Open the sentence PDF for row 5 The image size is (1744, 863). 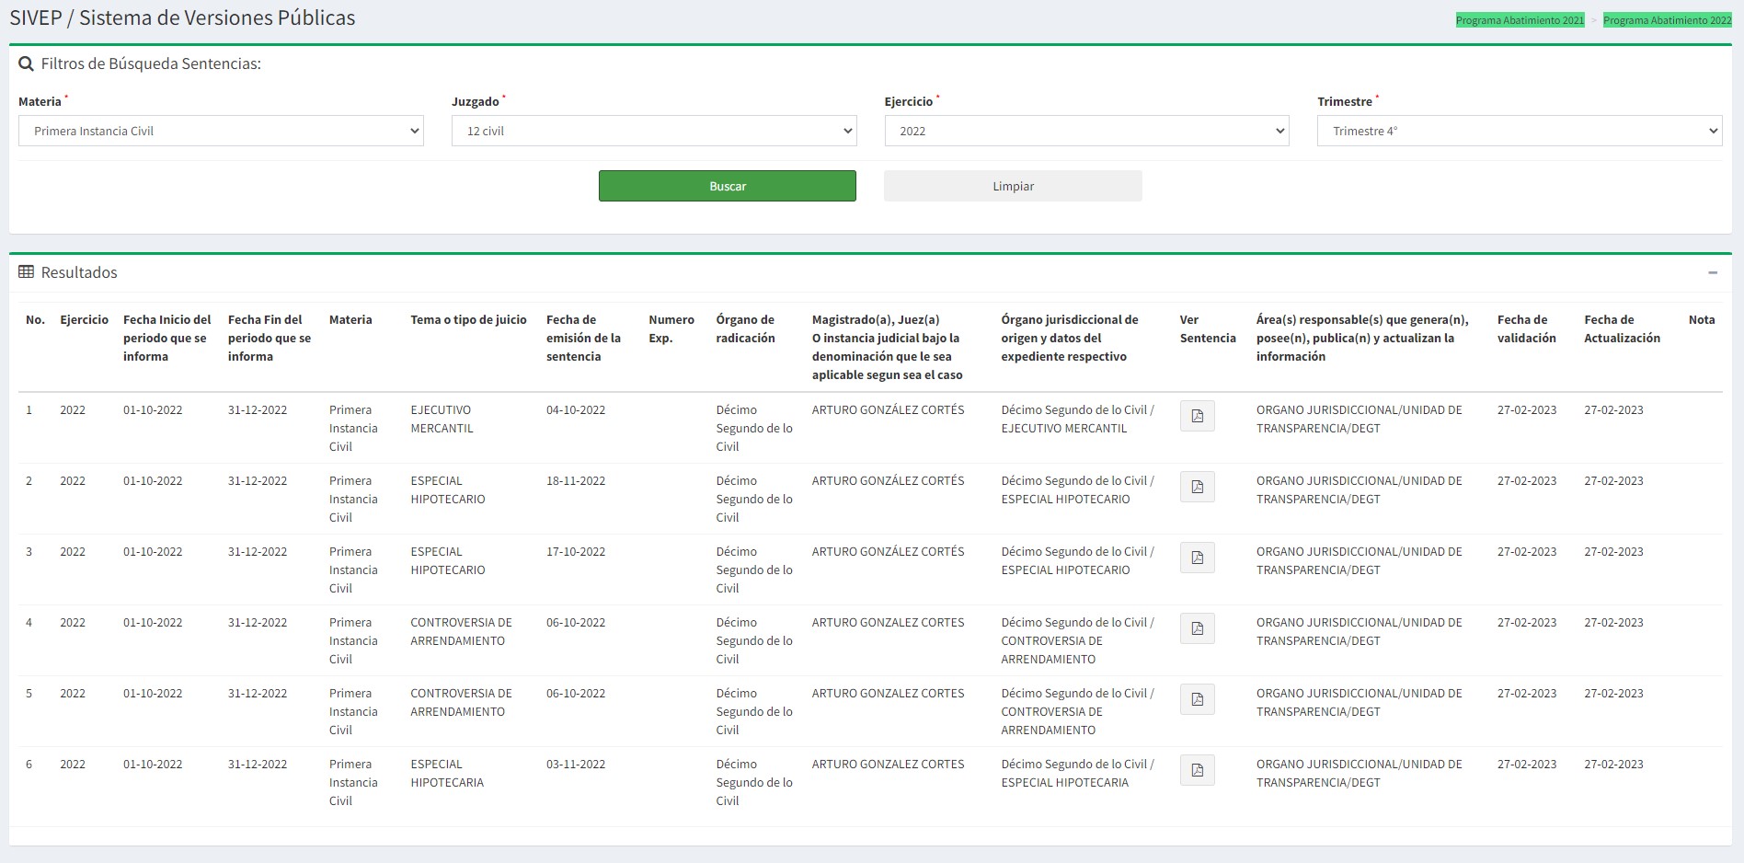point(1197,699)
